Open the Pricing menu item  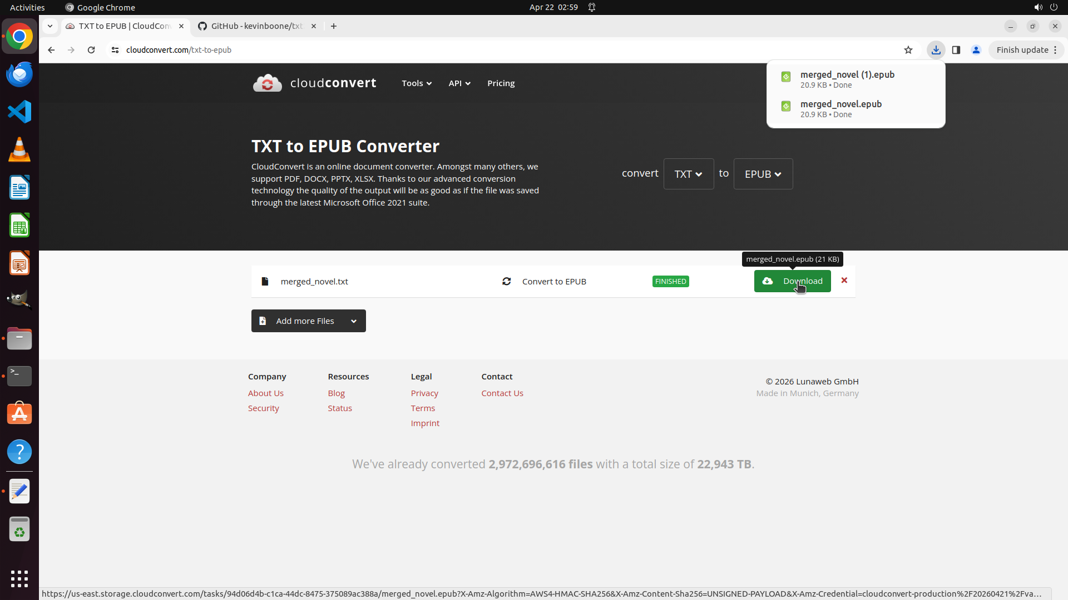501,83
